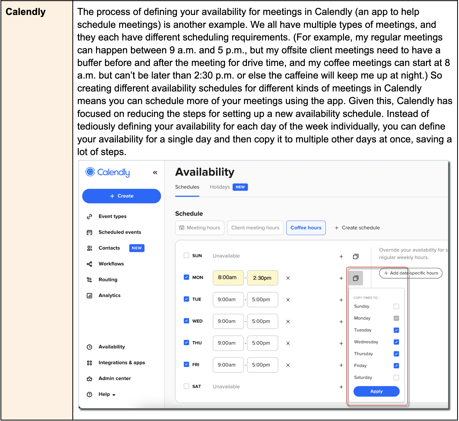Viewport: 459px width, 421px height.
Task: Click the Availability clock icon
Action: coord(89,347)
